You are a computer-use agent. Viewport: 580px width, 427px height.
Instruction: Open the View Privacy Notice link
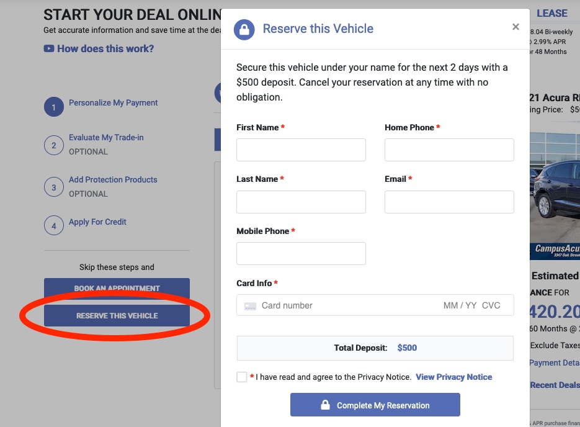click(x=454, y=377)
